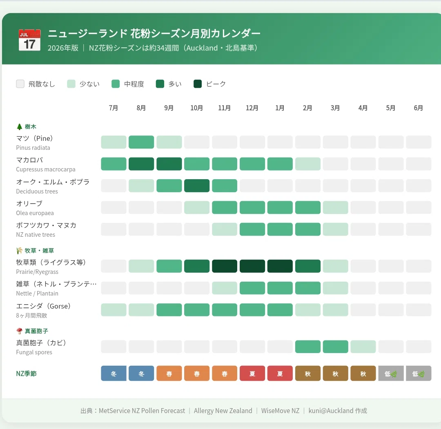Click the 冬 season badge under 7月
This screenshot has width=441, height=429.
(x=114, y=373)
